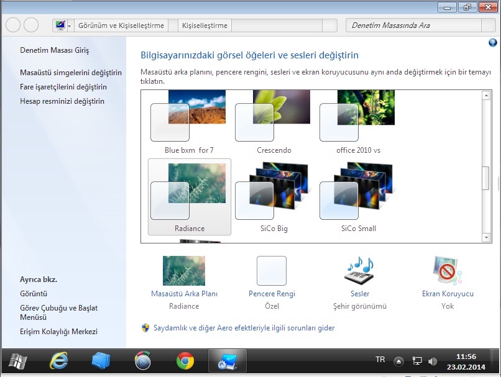
Task: Click the Denetim Masasında Ara search field
Action: (413, 25)
